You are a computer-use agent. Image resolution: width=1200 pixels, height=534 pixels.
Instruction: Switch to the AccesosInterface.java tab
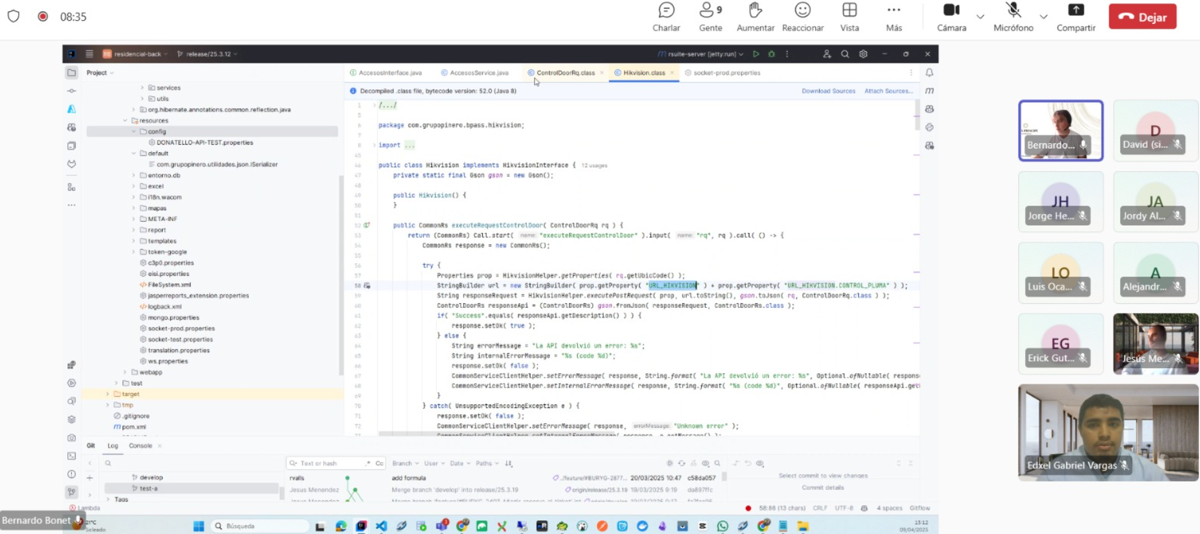point(386,73)
